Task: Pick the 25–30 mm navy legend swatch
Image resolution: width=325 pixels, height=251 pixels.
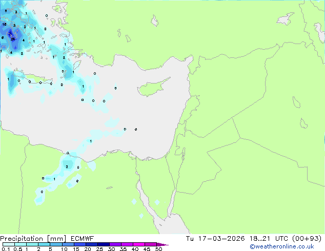Action: [x=104, y=244]
